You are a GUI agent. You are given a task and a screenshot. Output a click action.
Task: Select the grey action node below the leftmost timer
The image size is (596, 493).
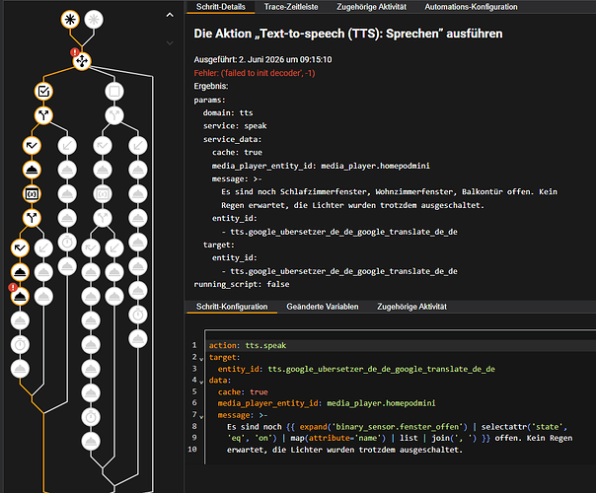click(20, 369)
